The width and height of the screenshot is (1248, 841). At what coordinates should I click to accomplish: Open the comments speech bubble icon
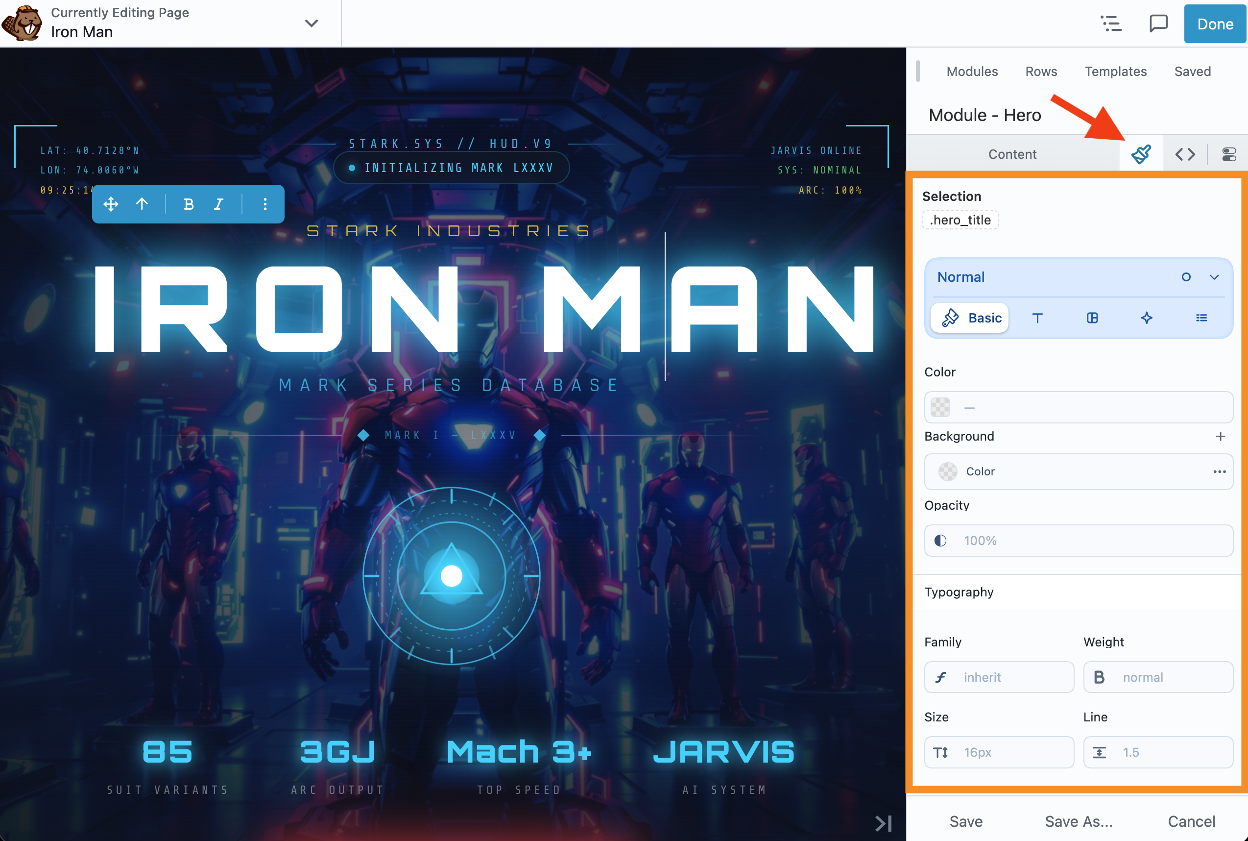click(x=1158, y=24)
